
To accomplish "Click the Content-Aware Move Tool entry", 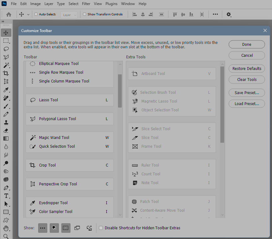I will coord(172,210).
